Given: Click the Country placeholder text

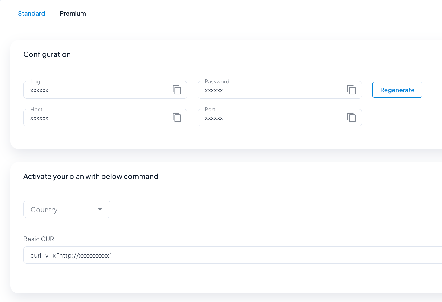Looking at the screenshot, I should pos(44,210).
